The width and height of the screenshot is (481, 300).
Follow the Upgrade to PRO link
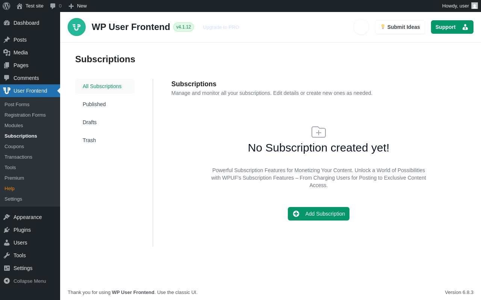coord(221,27)
